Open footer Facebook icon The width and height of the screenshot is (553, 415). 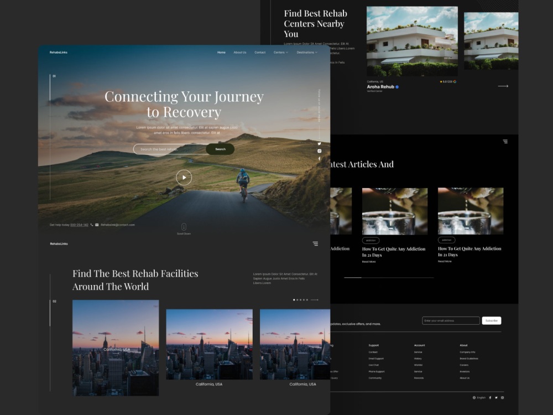pyautogui.click(x=490, y=398)
